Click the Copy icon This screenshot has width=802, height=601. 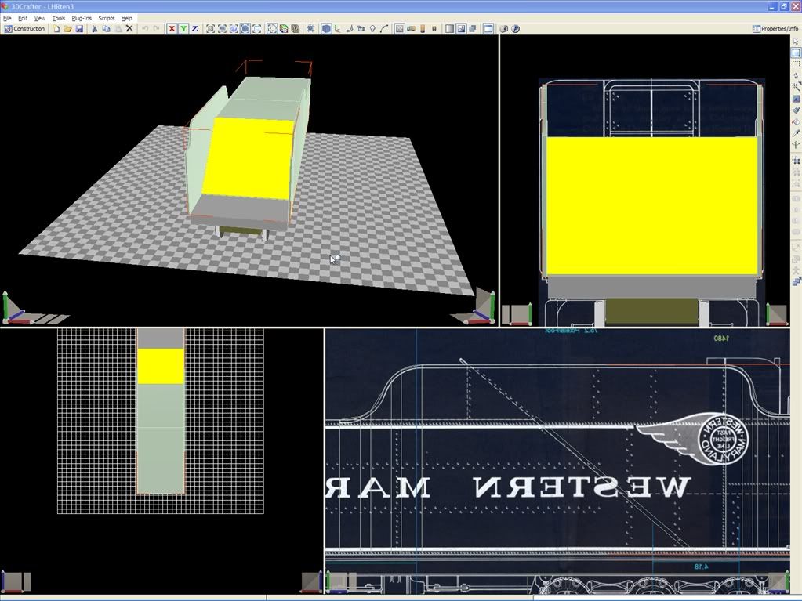(x=106, y=29)
